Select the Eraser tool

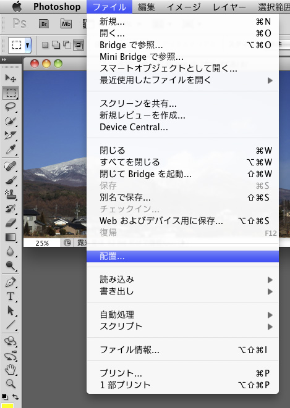tap(11, 223)
